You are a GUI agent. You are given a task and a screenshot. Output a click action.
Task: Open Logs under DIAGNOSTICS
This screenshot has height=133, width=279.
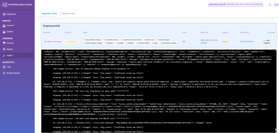click(17, 67)
